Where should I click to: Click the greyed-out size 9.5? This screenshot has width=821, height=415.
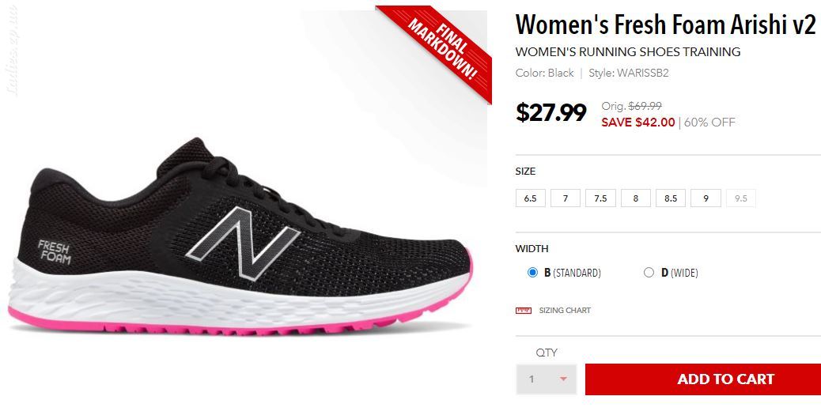click(741, 198)
